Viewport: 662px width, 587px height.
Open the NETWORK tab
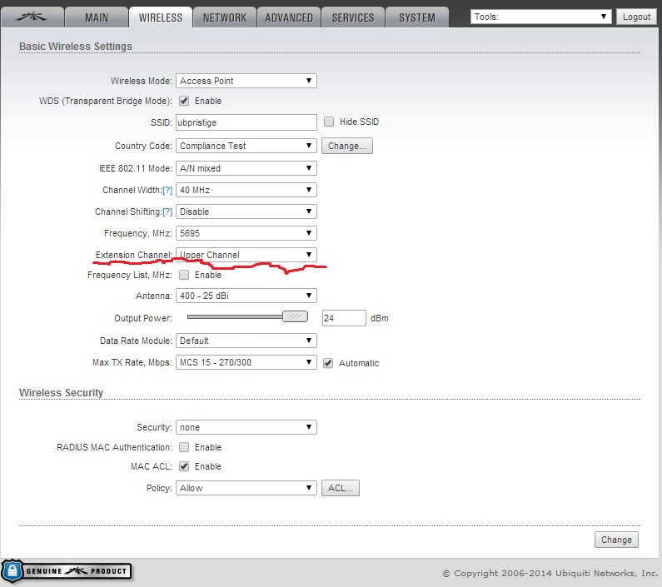point(225,17)
